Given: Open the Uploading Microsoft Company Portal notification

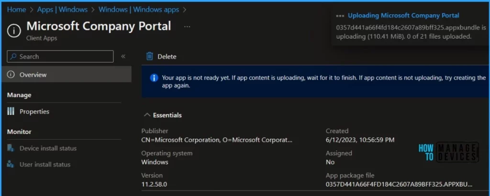Looking at the screenshot, I should coord(403,15).
